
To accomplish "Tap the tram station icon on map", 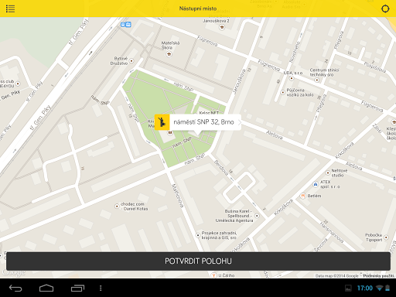I will tap(126, 25).
